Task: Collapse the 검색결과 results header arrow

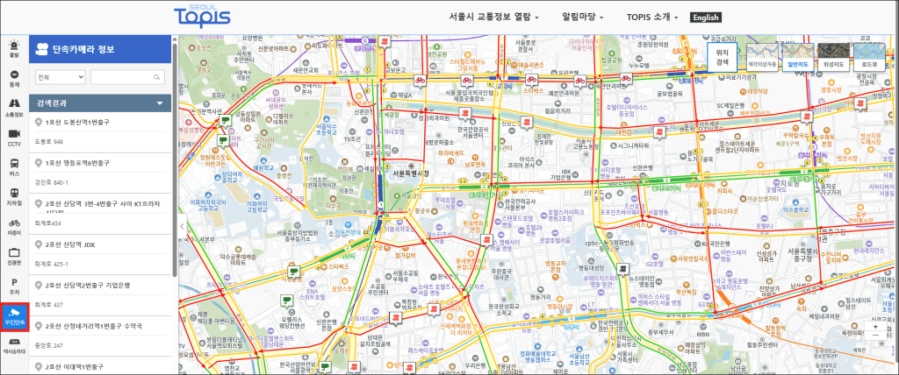Action: [160, 103]
